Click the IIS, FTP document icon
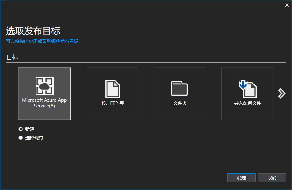 click(112, 89)
